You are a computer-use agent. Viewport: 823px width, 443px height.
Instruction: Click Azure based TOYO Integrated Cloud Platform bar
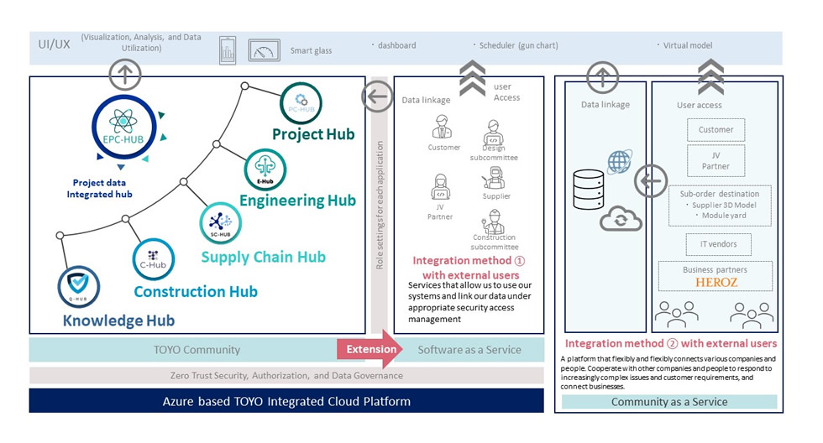click(287, 401)
